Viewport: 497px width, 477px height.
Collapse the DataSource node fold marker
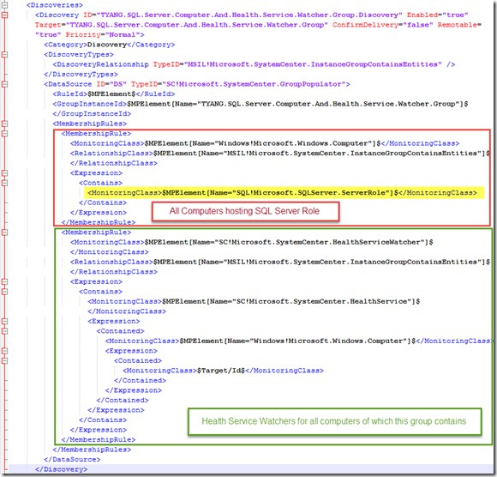(4, 84)
